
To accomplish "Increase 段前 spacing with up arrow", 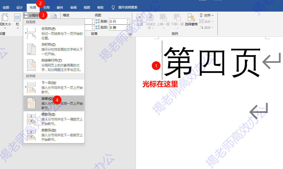I will pos(128,20).
